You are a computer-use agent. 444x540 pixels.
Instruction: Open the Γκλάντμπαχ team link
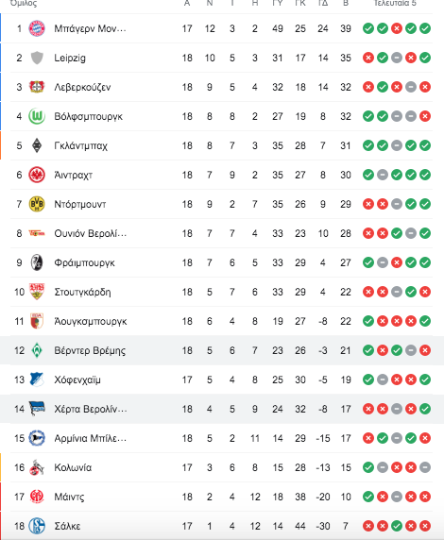[80, 145]
